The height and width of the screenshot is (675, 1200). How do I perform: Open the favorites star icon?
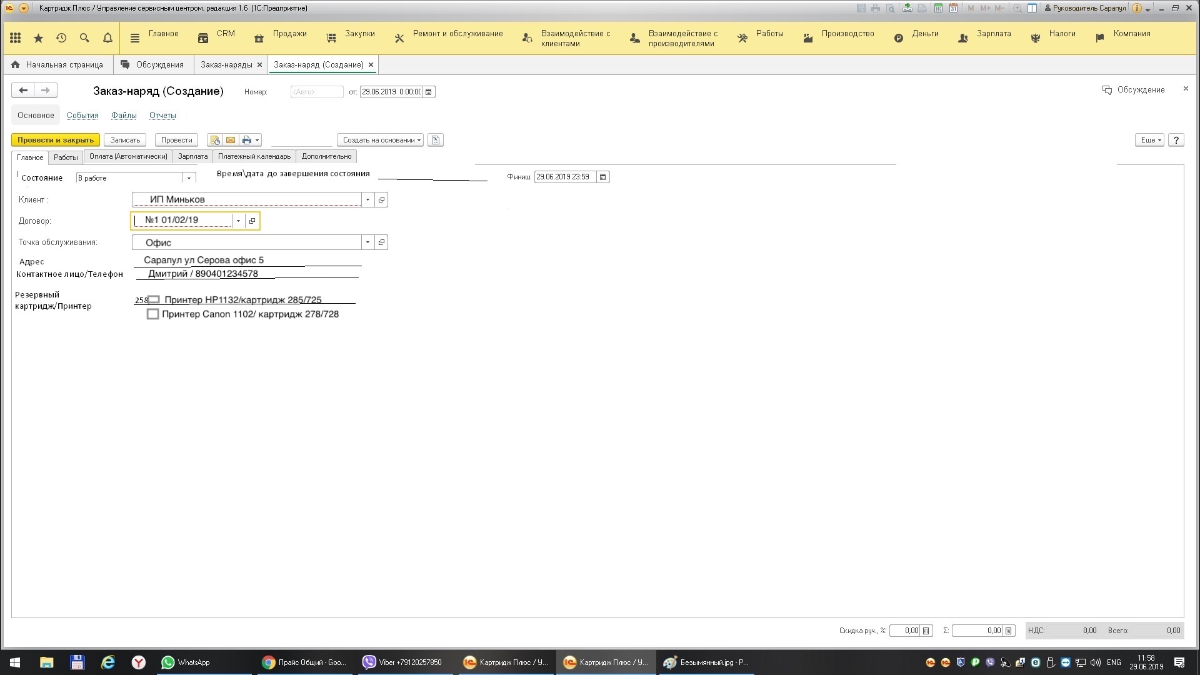[38, 38]
